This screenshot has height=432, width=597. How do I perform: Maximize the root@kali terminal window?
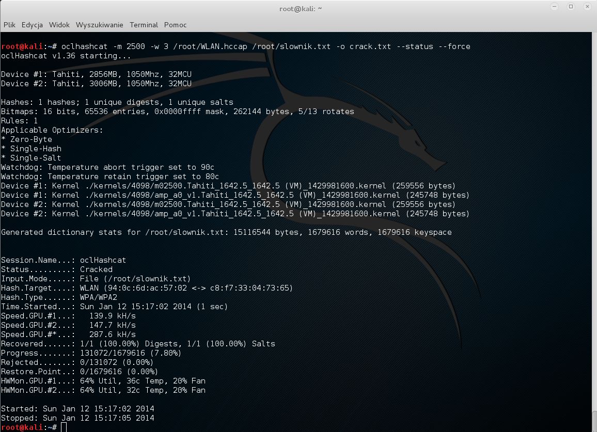click(571, 7)
